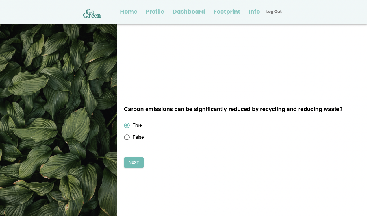The height and width of the screenshot is (216, 367).
Task: Click the NEXT button
Action: pos(134,162)
